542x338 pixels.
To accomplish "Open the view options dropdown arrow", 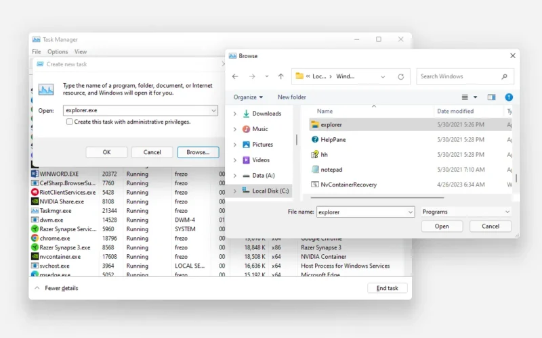I will [476, 97].
